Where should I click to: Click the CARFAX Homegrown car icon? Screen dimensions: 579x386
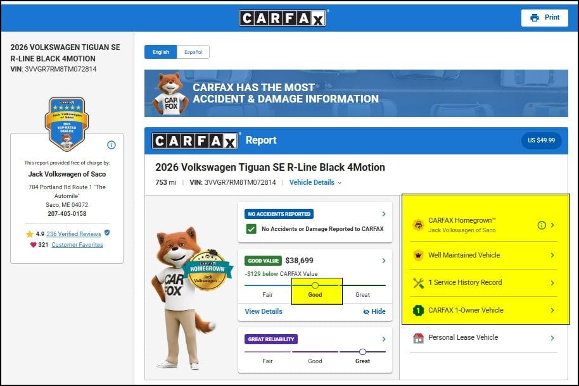(x=418, y=225)
